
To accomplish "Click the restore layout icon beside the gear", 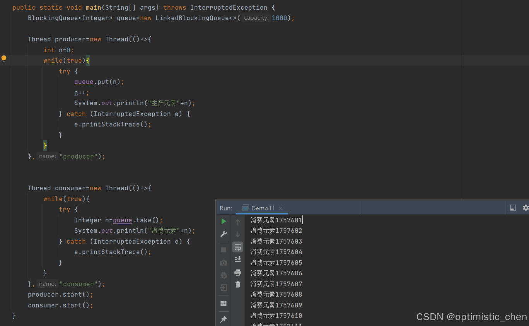I will (x=513, y=208).
